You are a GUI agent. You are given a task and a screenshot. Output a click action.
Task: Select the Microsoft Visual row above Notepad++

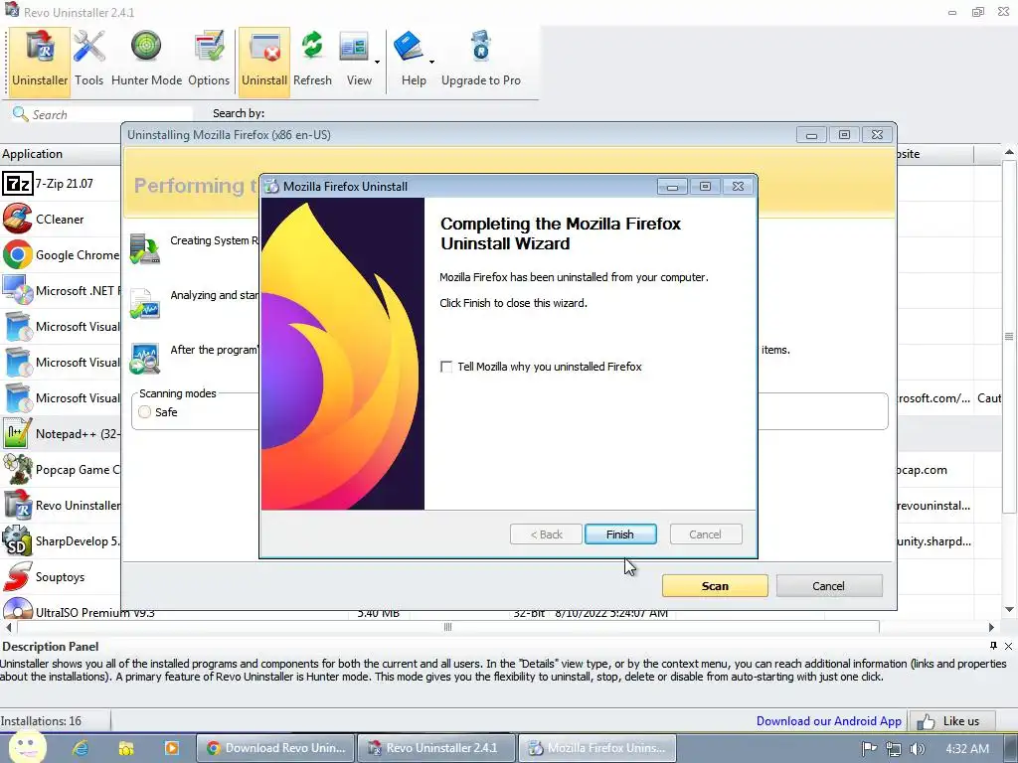click(x=61, y=397)
